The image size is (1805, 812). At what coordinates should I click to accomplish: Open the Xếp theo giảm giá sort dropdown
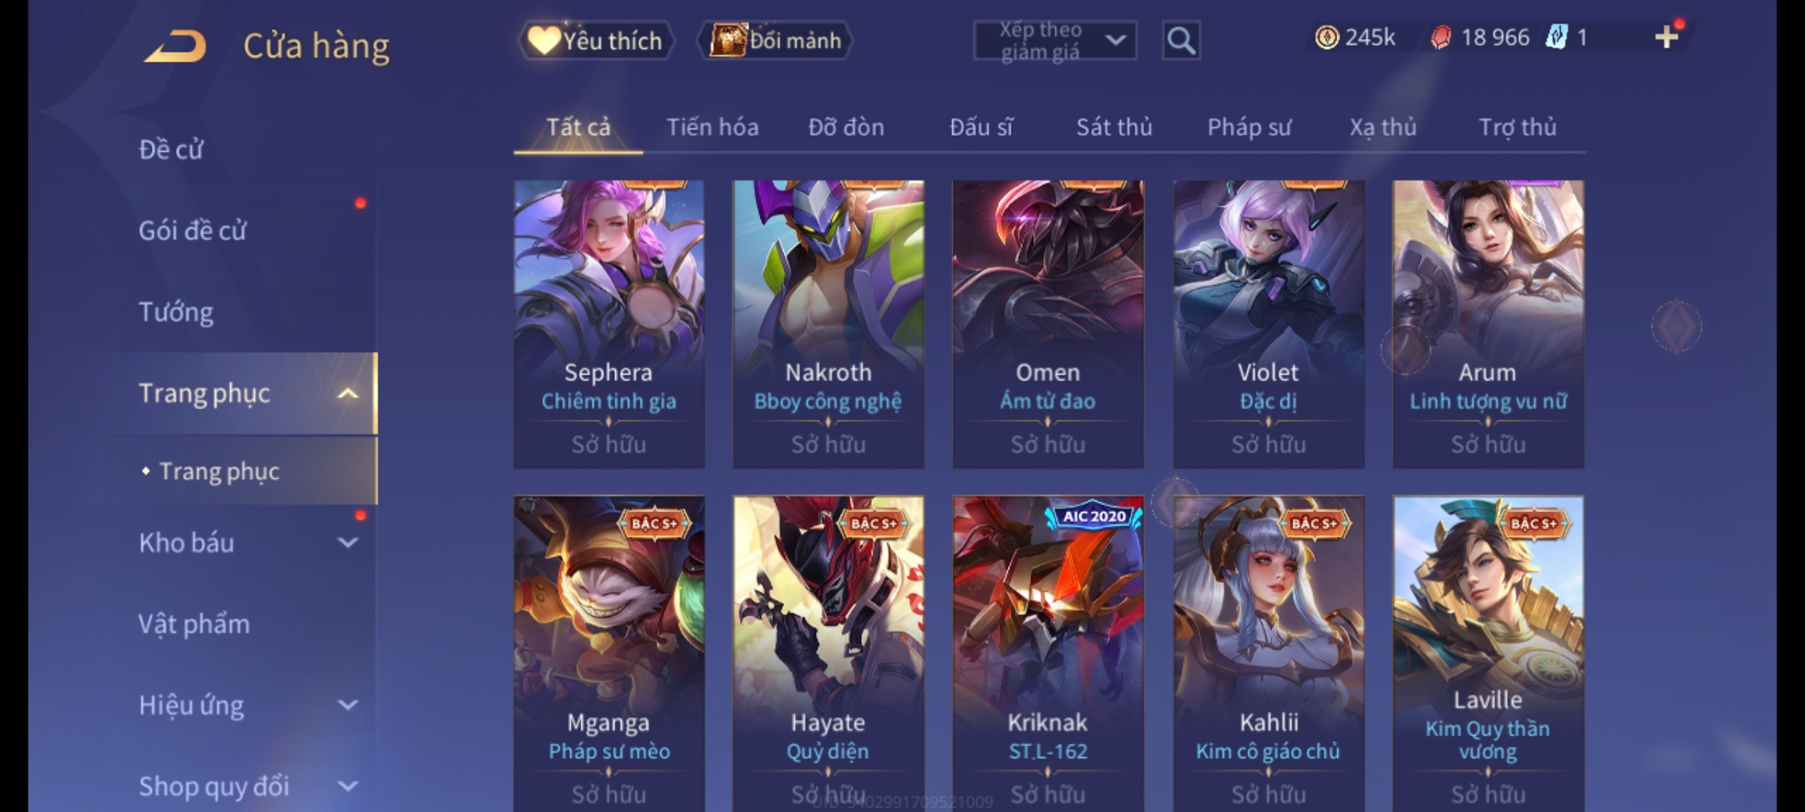pos(1054,41)
